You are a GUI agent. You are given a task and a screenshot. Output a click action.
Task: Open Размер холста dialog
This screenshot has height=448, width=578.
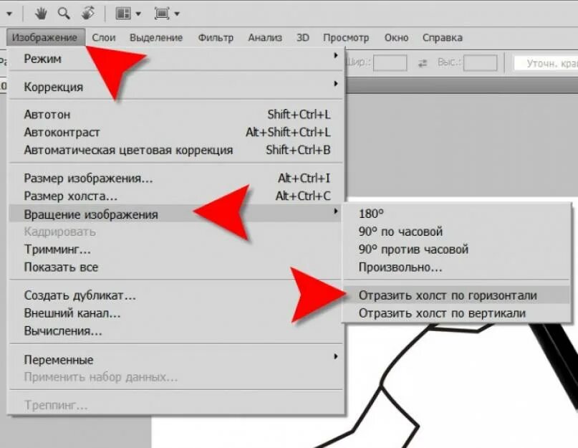pos(176,196)
